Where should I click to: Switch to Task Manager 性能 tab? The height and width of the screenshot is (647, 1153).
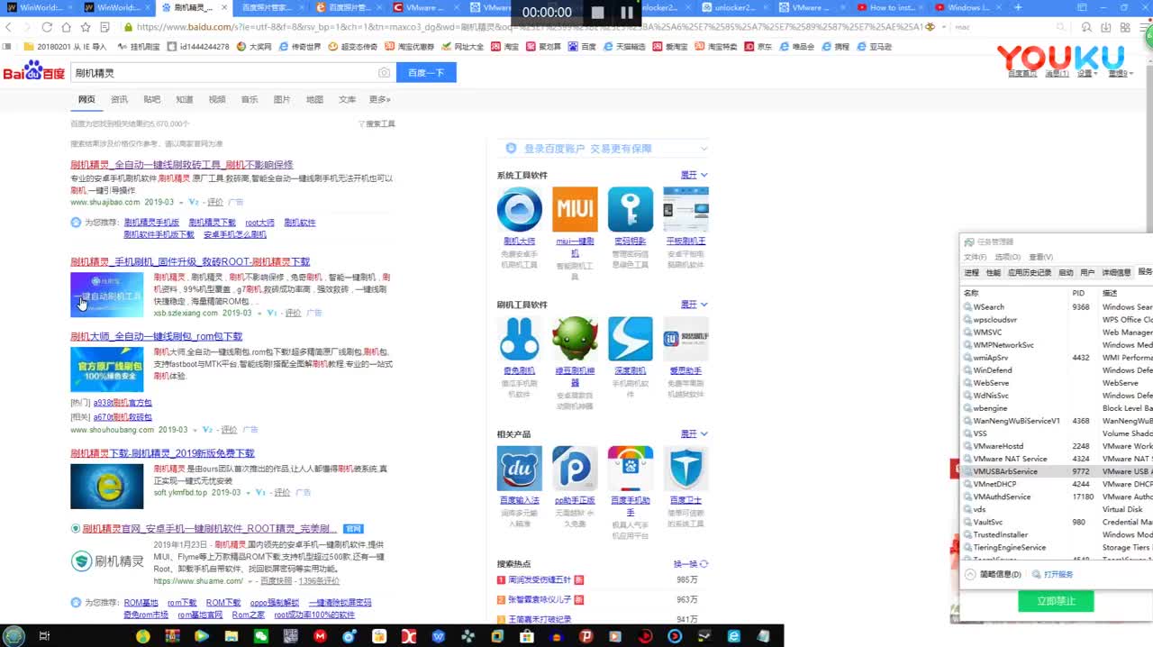[x=993, y=272]
